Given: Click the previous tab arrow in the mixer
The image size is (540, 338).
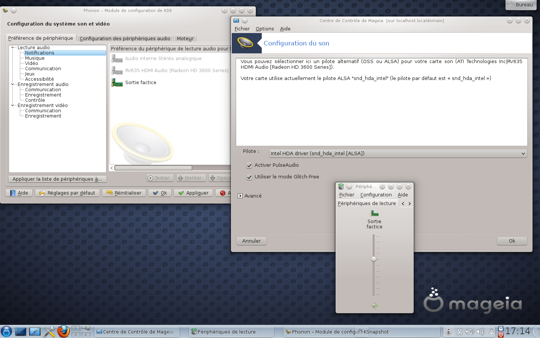Looking at the screenshot, I should [x=403, y=204].
